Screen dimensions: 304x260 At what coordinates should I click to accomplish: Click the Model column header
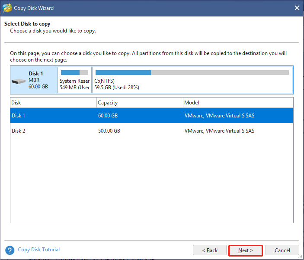point(238,103)
